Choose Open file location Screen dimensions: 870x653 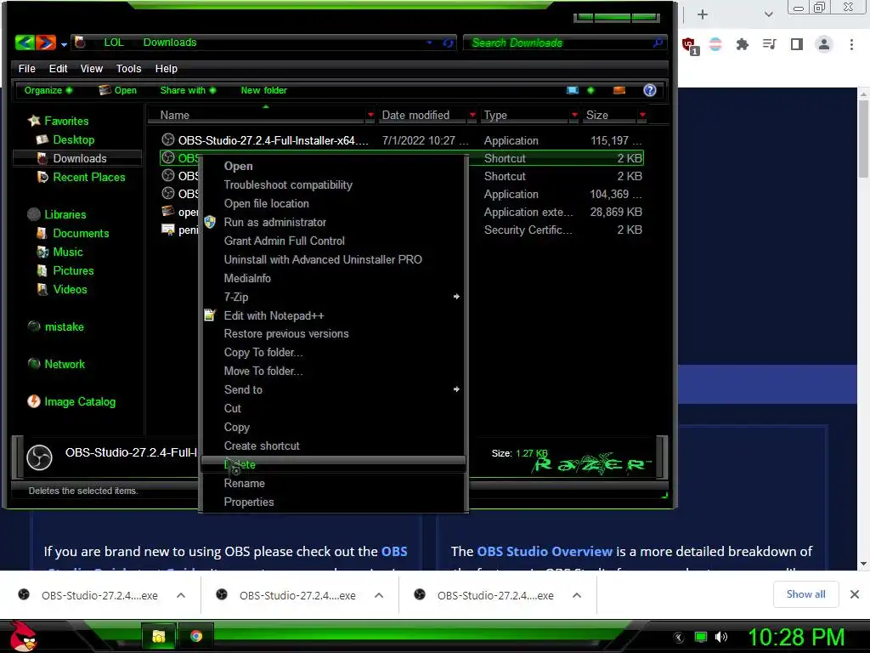333,204
